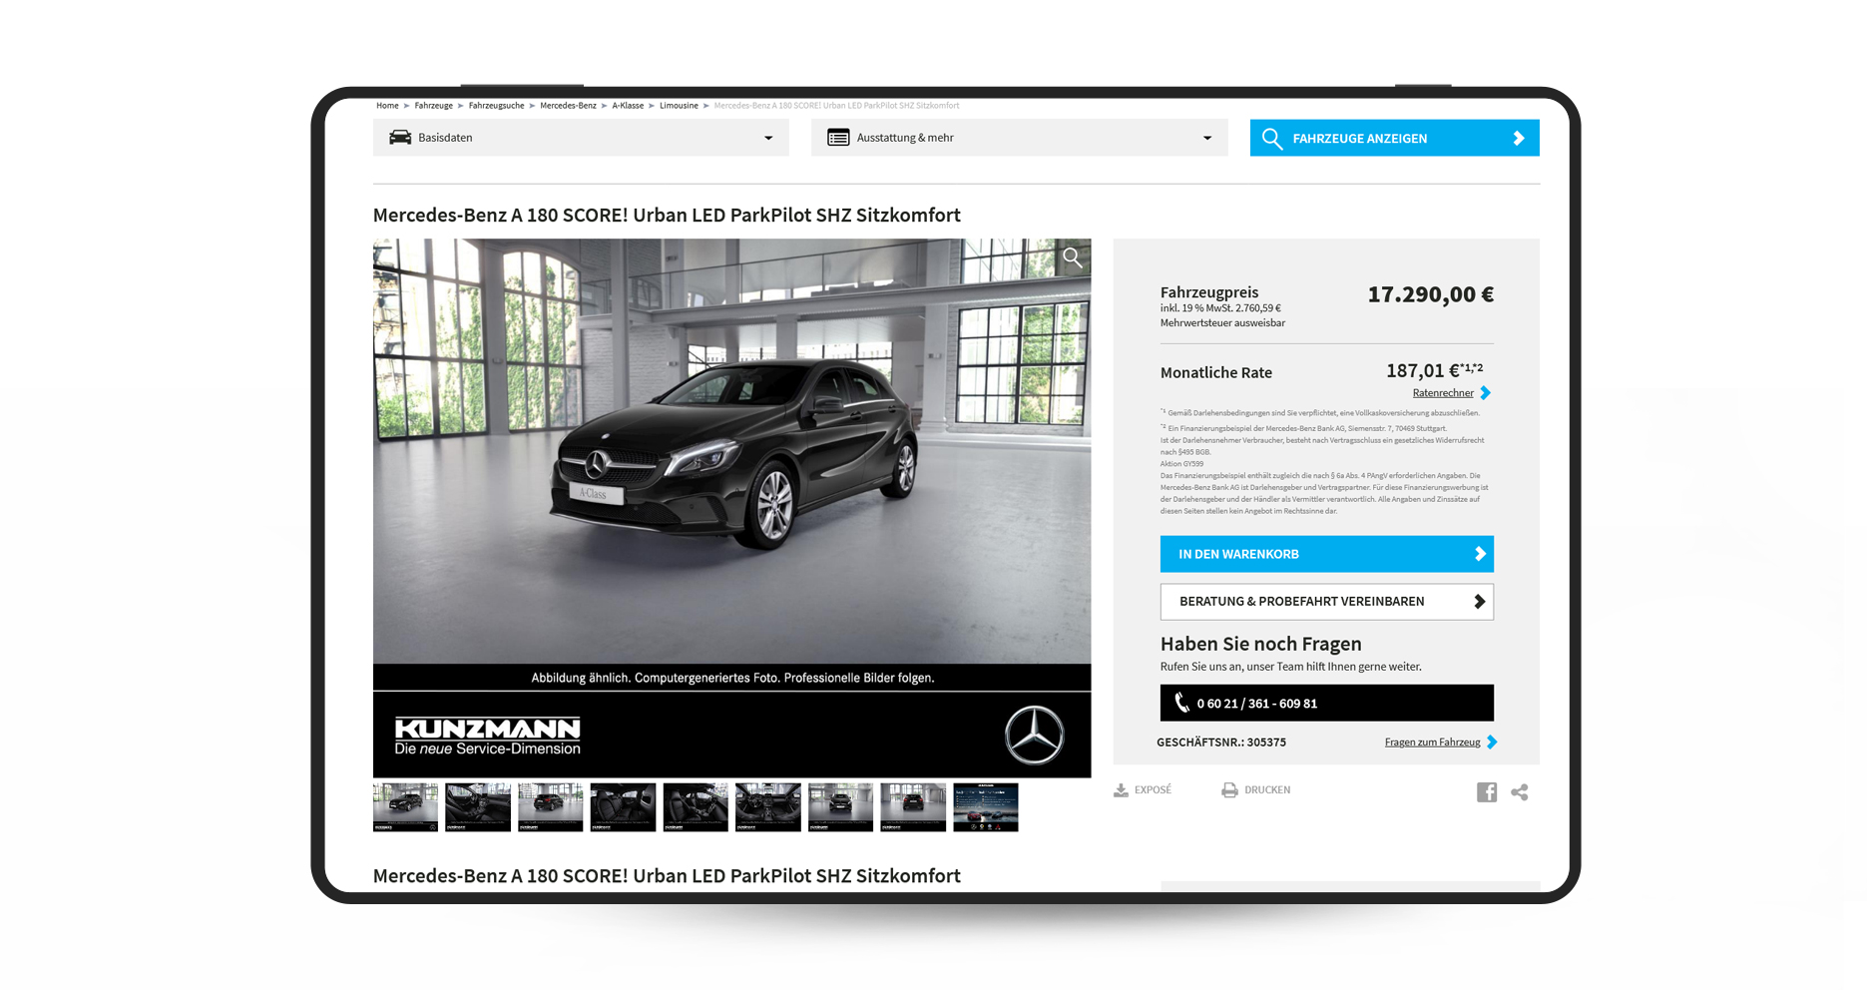Click the list icon in Ausstattung & mehr
This screenshot has height=990, width=1867.
[838, 138]
